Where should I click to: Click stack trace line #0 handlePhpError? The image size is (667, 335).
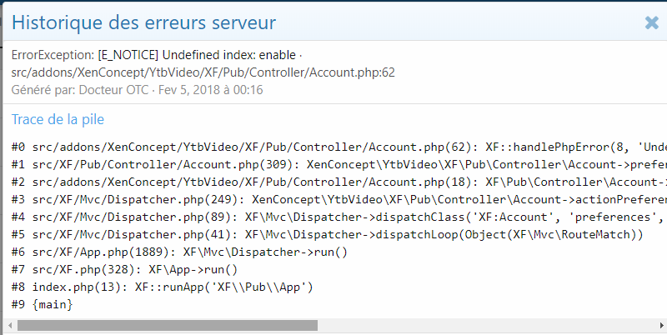[333, 147]
